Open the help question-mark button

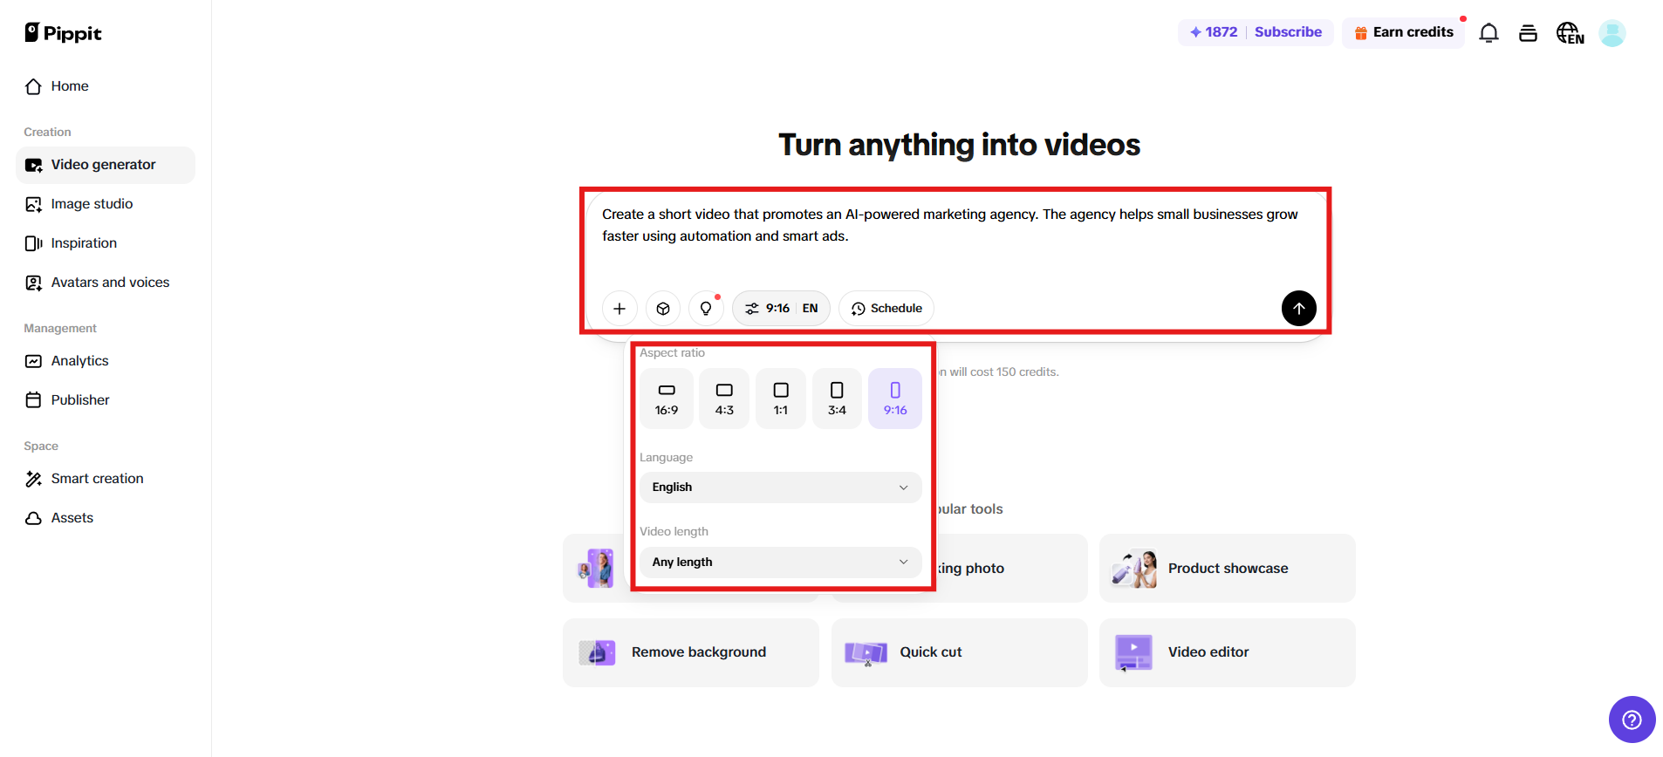tap(1632, 719)
